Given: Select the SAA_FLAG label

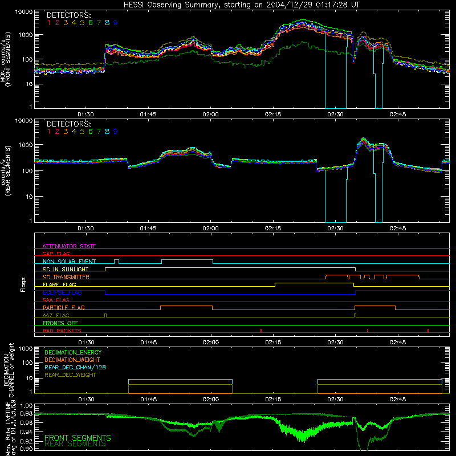Looking at the screenshot, I should click(x=56, y=300).
